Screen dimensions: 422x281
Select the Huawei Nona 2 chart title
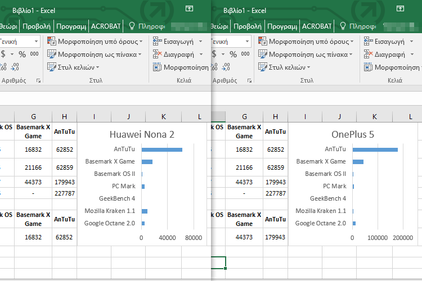(142, 134)
